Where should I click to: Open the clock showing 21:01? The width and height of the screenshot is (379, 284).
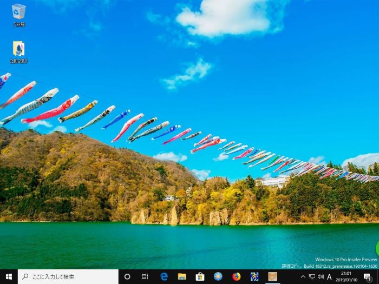pos(347,277)
